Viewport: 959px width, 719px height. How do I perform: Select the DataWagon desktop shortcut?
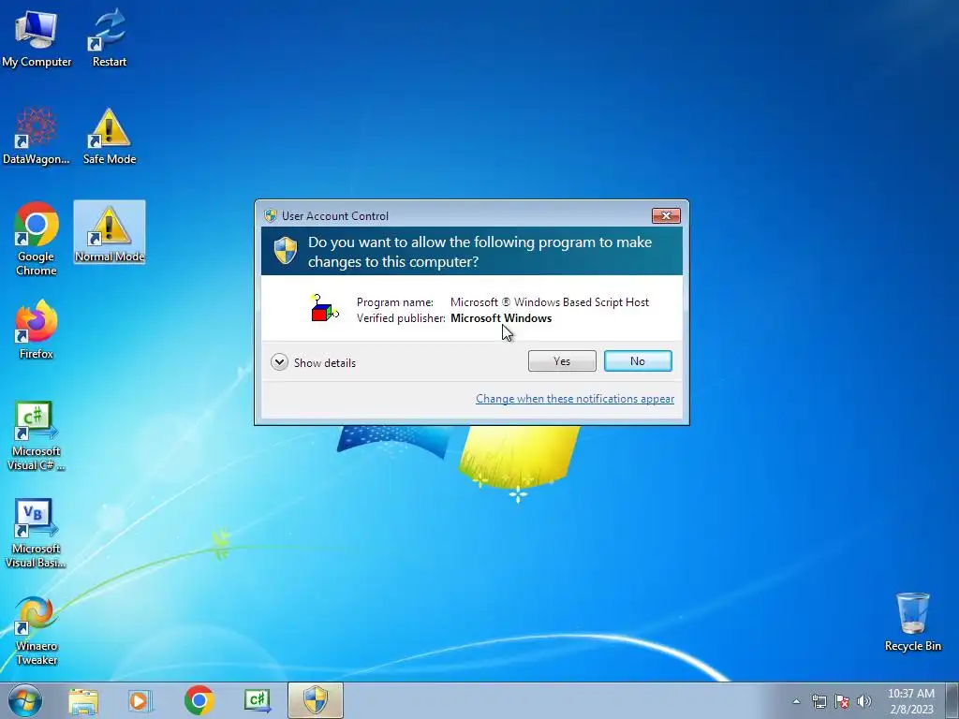coord(37,136)
